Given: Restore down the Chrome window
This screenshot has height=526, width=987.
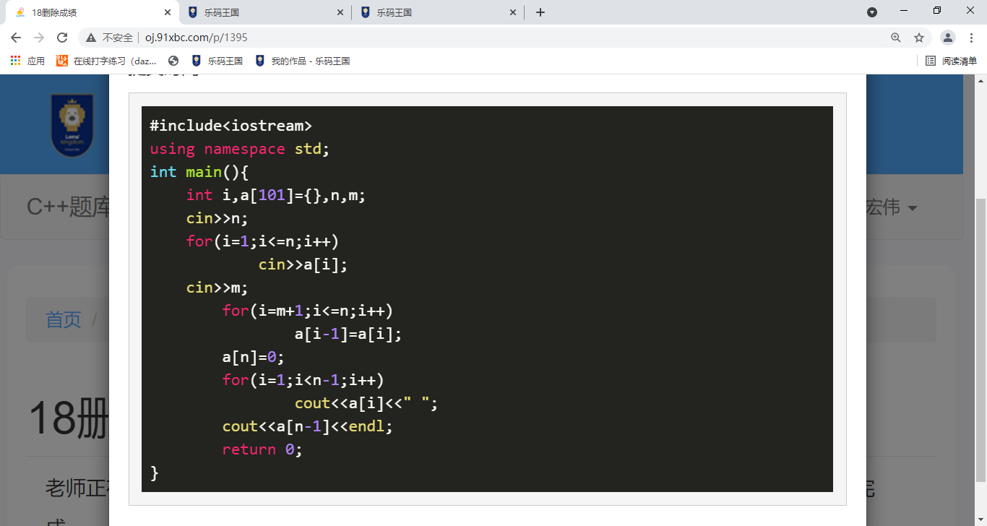Looking at the screenshot, I should [937, 12].
